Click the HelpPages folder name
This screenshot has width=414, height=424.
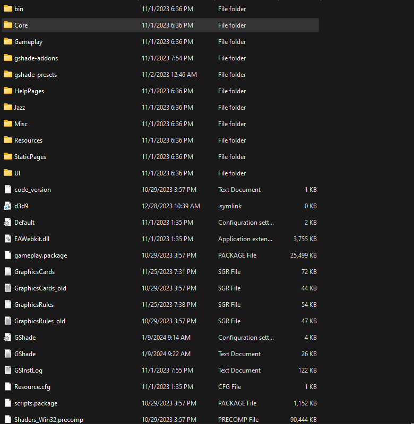click(29, 91)
